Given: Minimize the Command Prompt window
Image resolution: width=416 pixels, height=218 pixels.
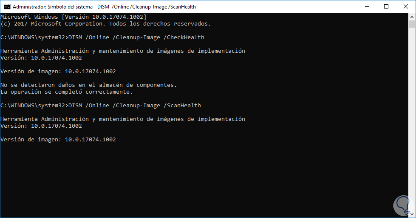Looking at the screenshot, I should 366,7.
